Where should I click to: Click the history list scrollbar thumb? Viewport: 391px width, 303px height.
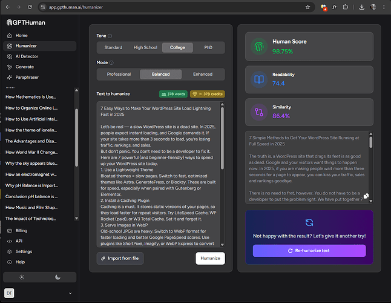tap(76, 138)
